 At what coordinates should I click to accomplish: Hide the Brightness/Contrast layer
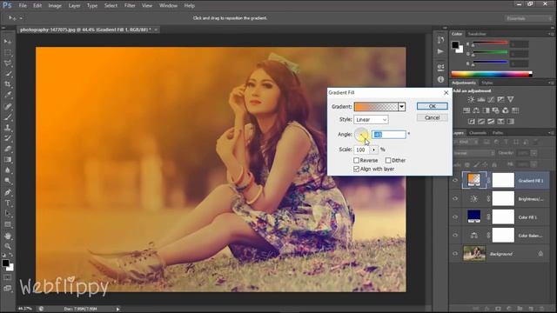pos(455,199)
